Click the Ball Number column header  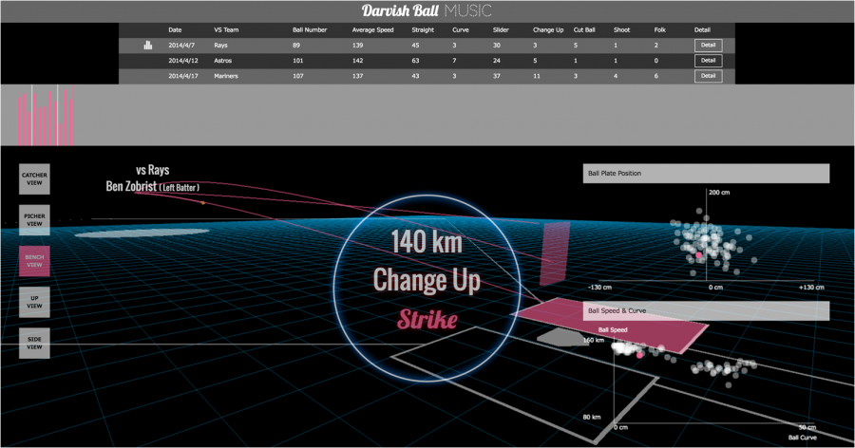(x=310, y=29)
